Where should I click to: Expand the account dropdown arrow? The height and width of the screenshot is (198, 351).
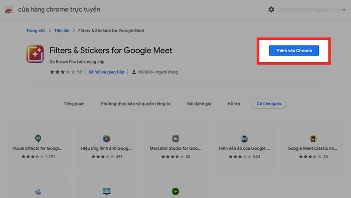coord(344,10)
